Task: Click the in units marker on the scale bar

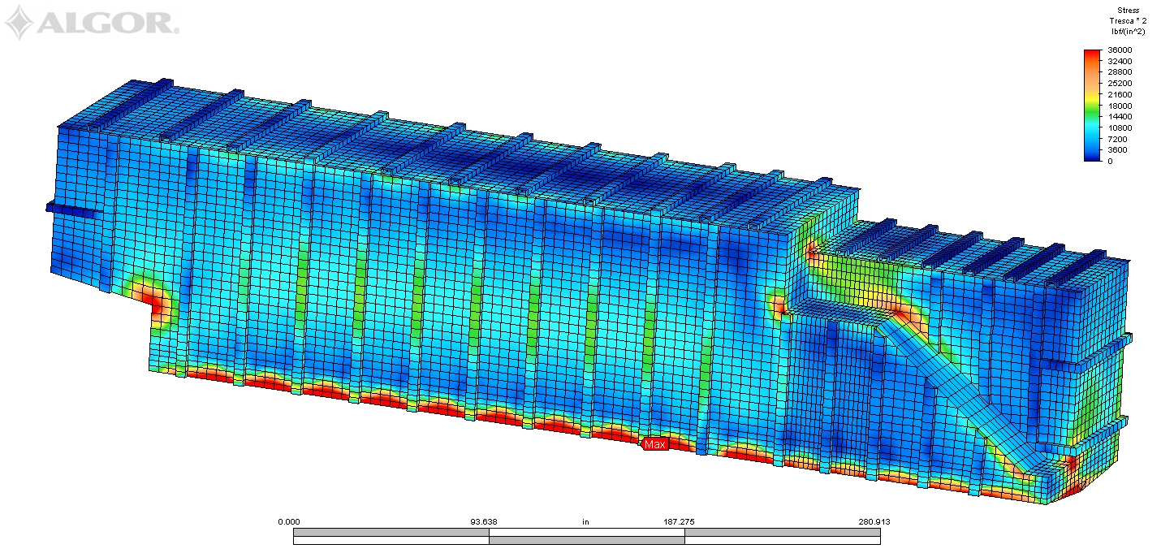Action: point(587,522)
